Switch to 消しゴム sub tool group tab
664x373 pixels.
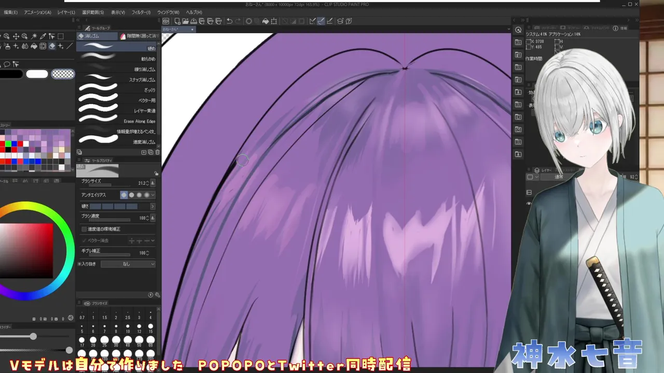(96, 36)
